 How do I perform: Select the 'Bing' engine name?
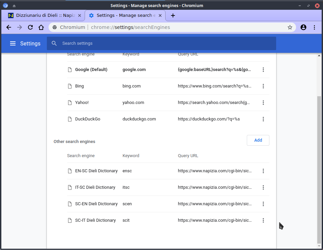[80, 86]
